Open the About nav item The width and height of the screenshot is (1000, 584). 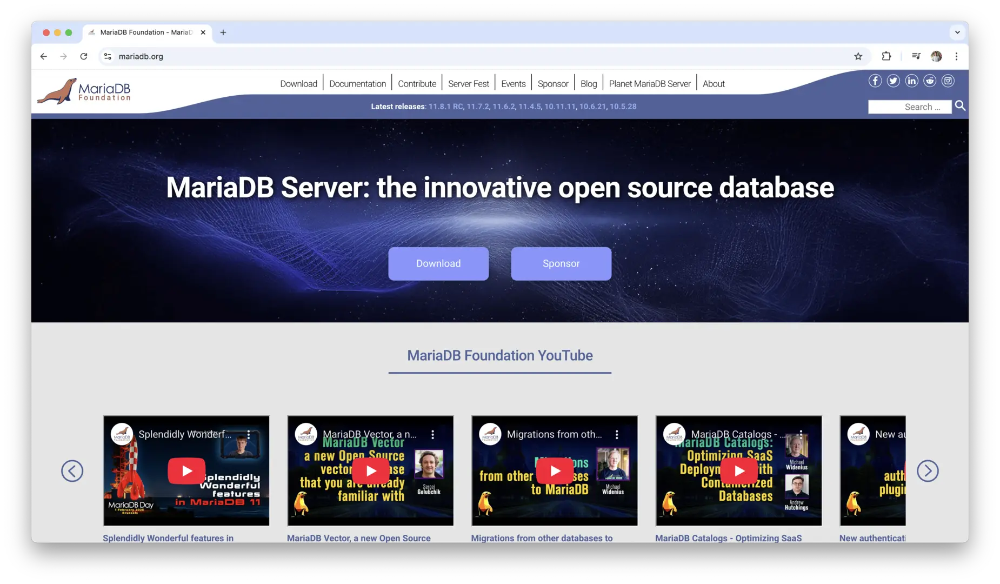coord(714,84)
